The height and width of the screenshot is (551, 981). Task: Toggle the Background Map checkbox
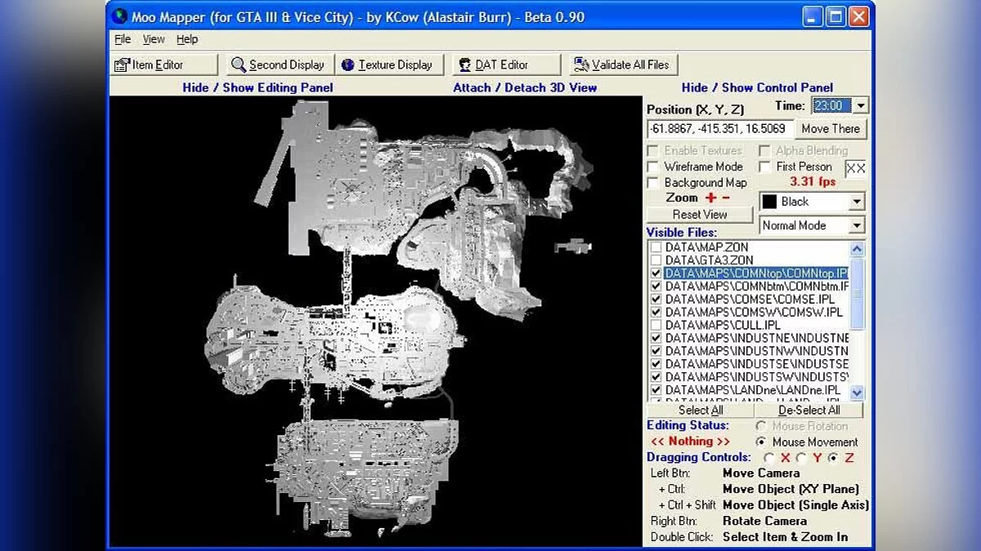652,182
